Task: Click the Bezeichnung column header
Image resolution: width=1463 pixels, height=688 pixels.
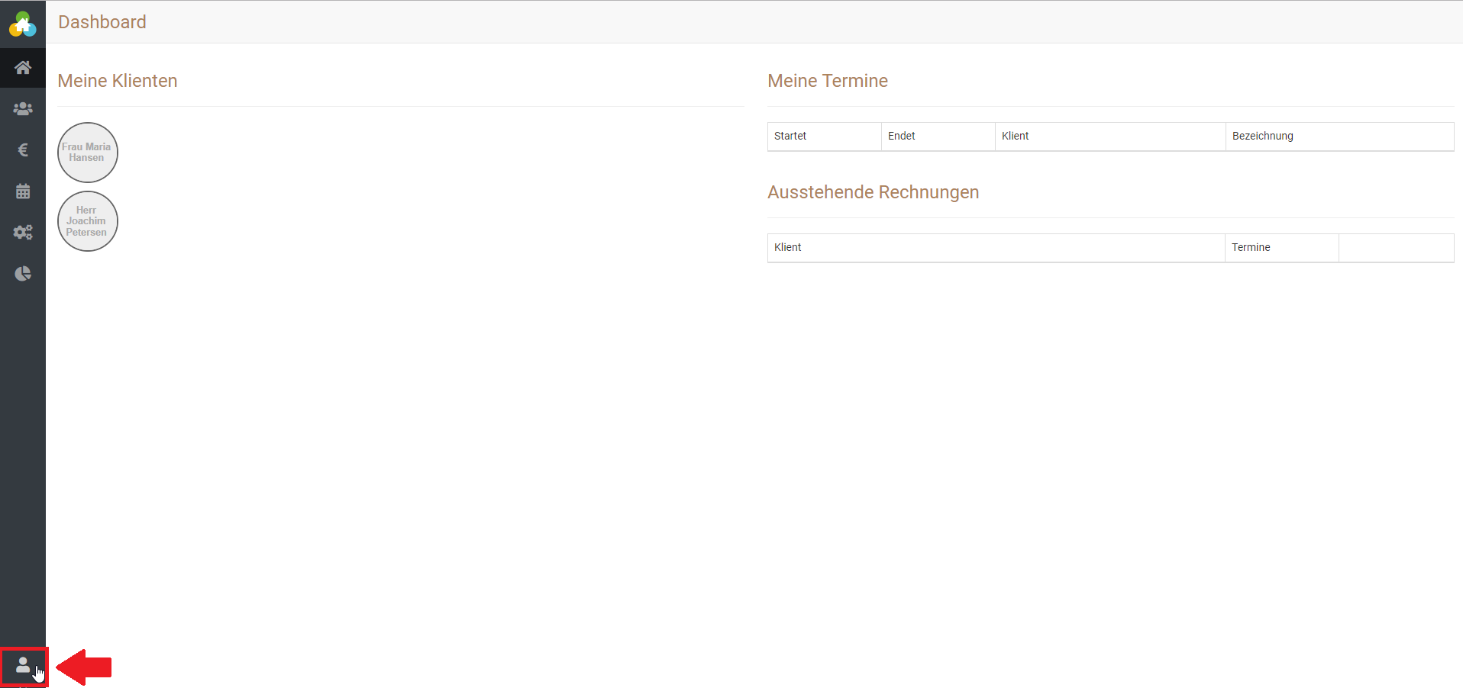Action: 1262,136
